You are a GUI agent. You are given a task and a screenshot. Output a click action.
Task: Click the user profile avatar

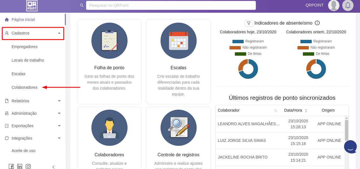[x=333, y=5]
